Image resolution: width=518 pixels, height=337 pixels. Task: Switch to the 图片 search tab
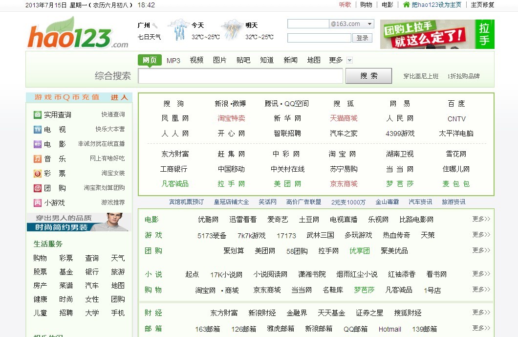coord(220,60)
